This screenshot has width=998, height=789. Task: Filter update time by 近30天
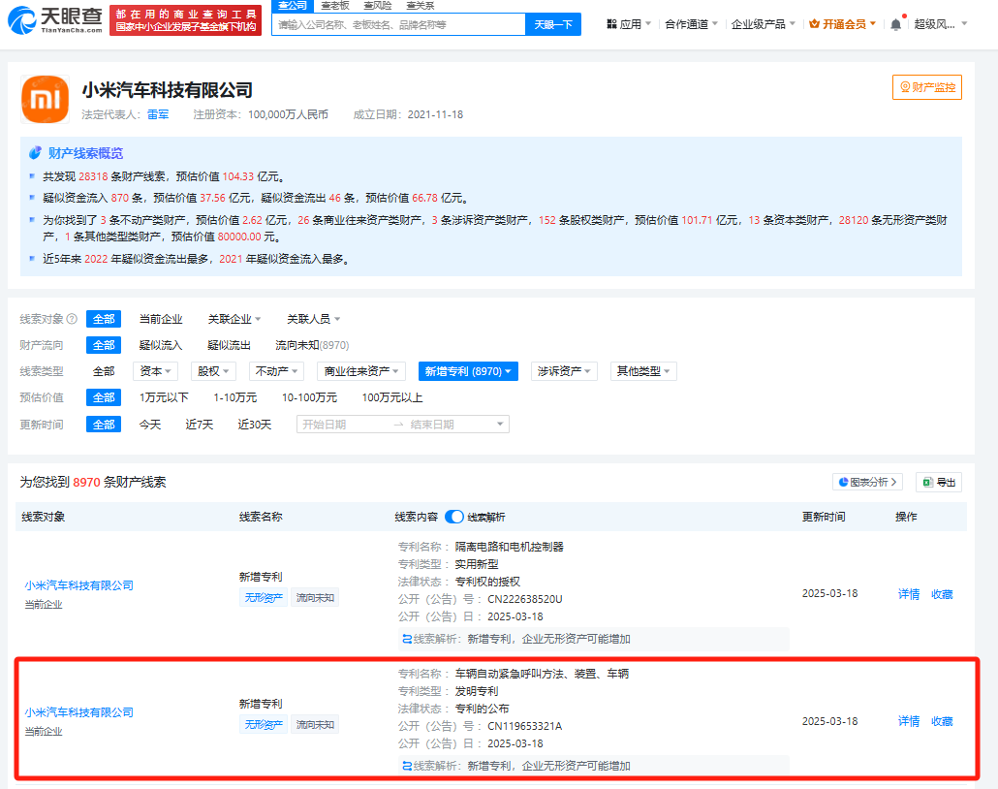point(255,425)
